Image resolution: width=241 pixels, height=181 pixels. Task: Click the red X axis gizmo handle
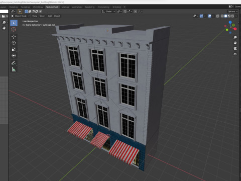coord(235,29)
